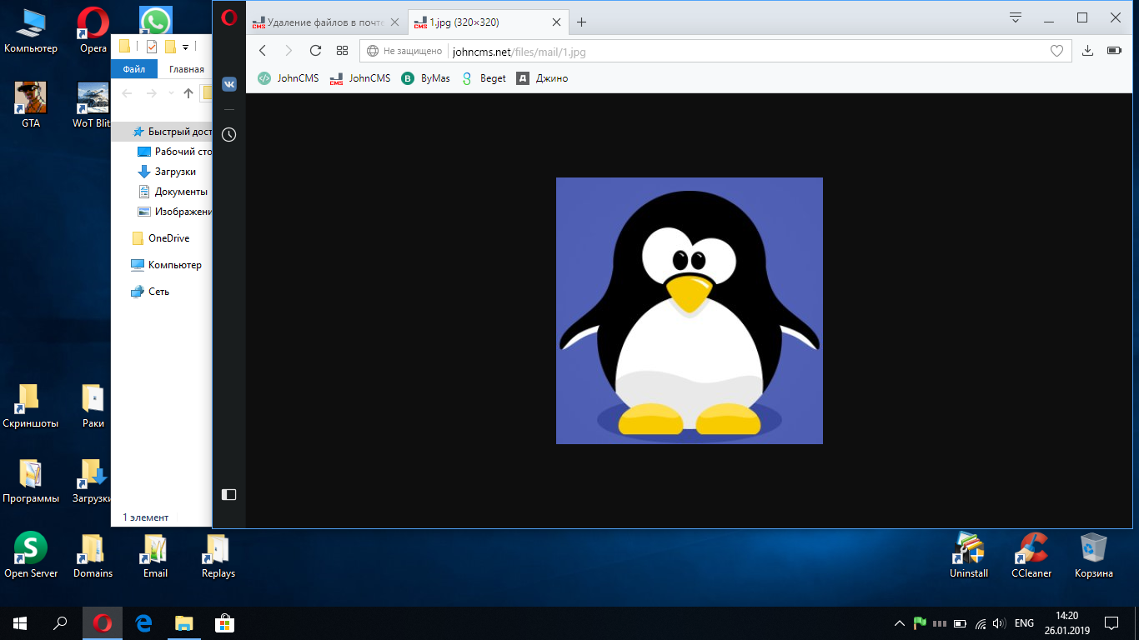
Task: Open Speed Dial start page grid
Action: tap(342, 51)
